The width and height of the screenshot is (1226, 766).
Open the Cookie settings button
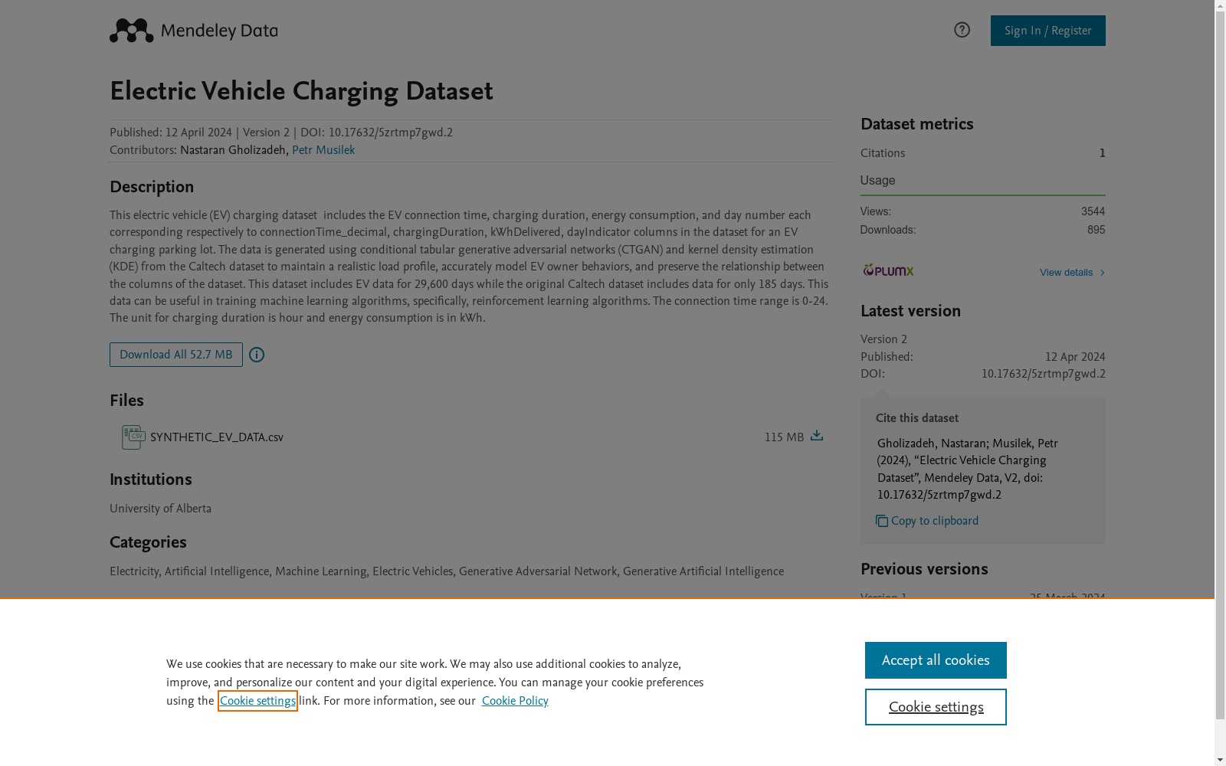coord(936,707)
